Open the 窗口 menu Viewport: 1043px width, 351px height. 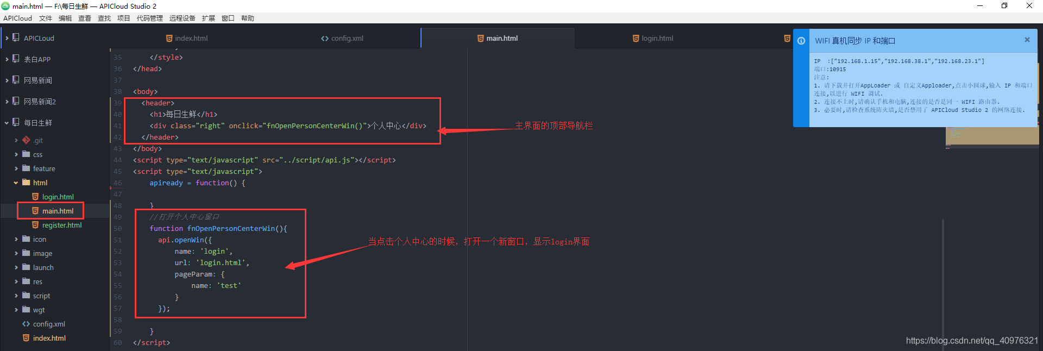228,18
